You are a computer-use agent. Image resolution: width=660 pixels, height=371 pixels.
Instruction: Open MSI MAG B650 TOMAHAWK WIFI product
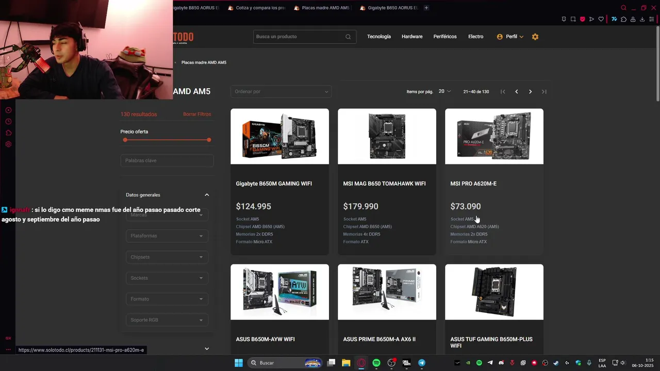(384, 183)
